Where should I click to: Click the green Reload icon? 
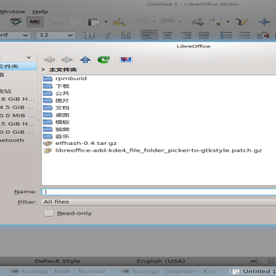click(103, 59)
